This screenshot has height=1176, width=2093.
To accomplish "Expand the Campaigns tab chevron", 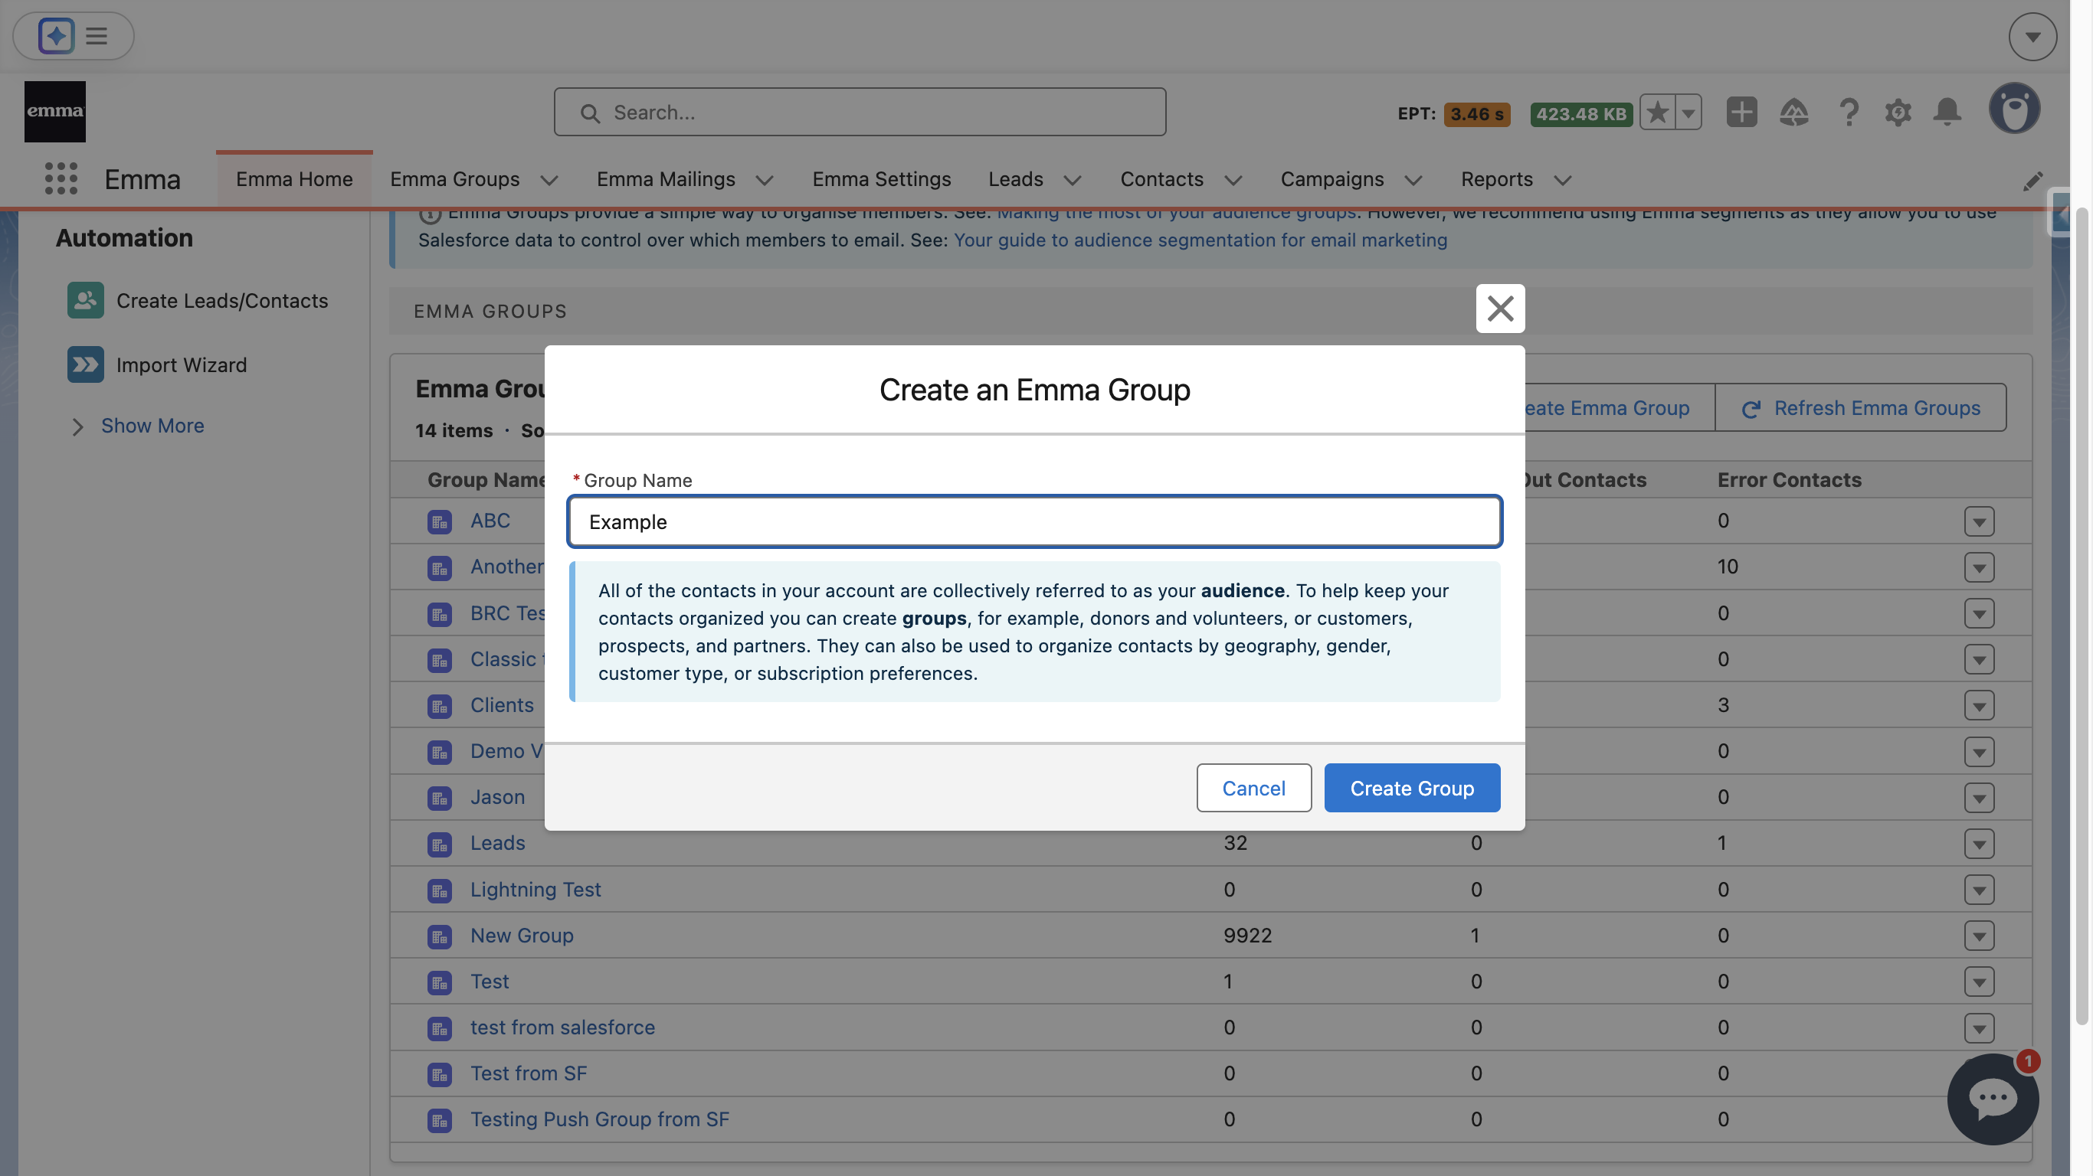I will click(1413, 180).
